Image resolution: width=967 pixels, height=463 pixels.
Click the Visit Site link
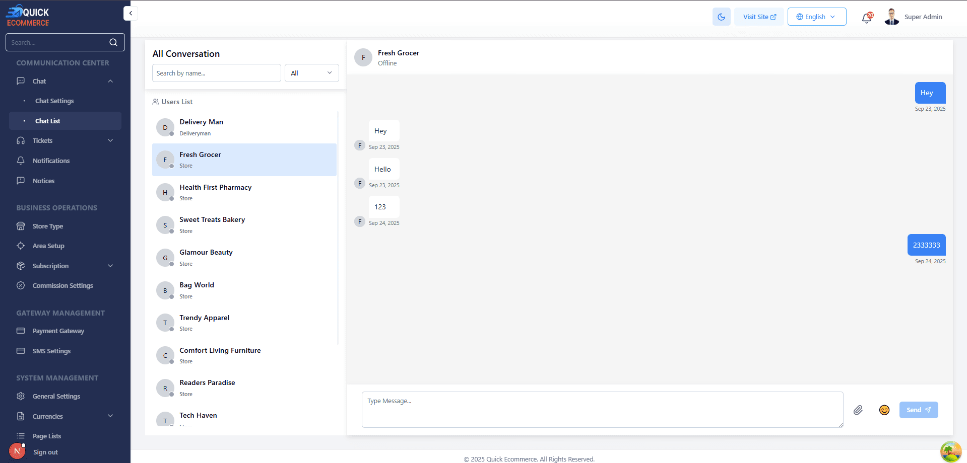click(759, 17)
